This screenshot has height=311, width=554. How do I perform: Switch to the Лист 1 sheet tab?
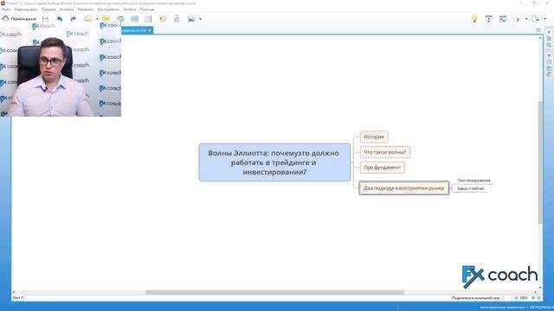[17, 298]
